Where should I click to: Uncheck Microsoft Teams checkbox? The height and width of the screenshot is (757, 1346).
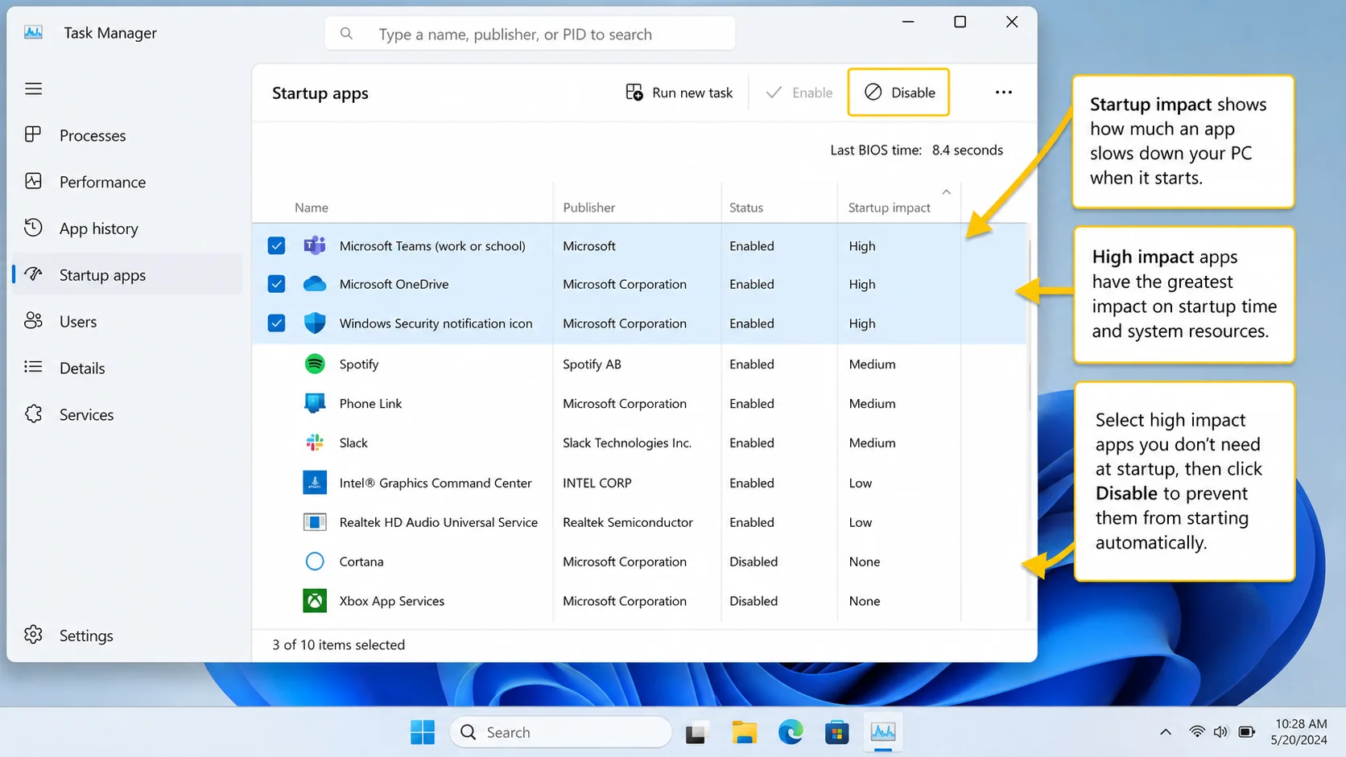pos(276,245)
